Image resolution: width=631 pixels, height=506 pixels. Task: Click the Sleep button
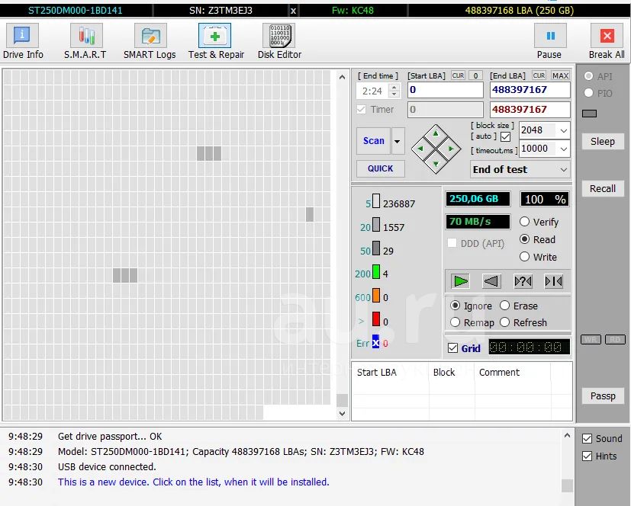coord(603,142)
